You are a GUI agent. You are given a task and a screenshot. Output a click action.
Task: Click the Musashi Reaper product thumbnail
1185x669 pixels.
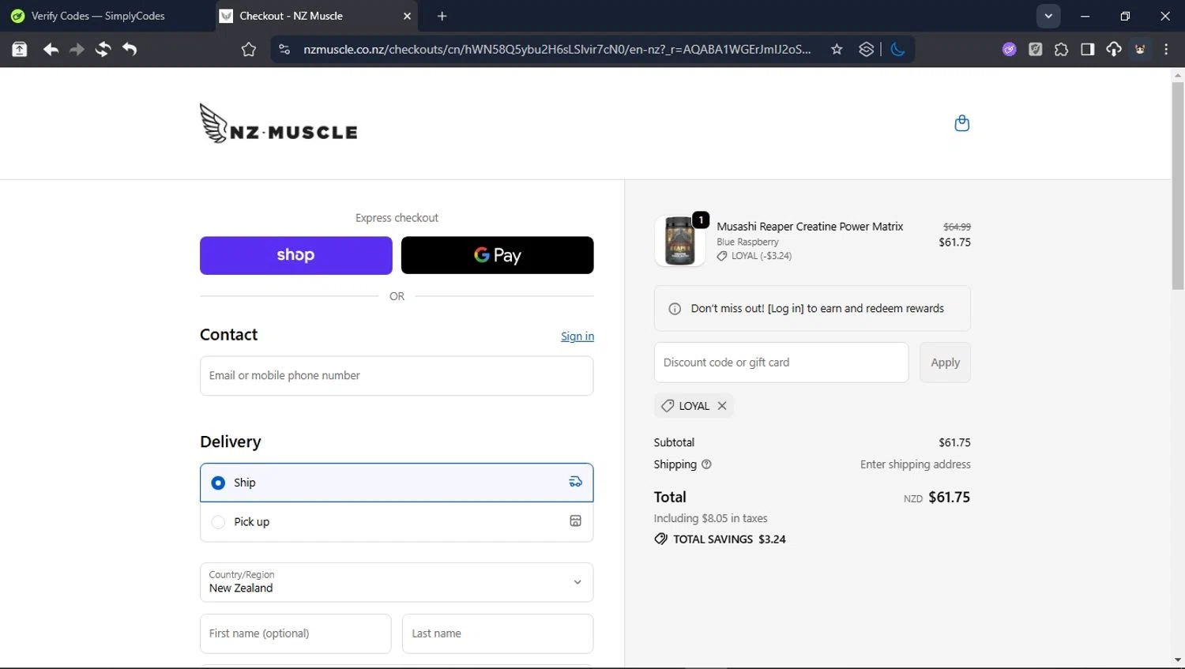pos(680,241)
